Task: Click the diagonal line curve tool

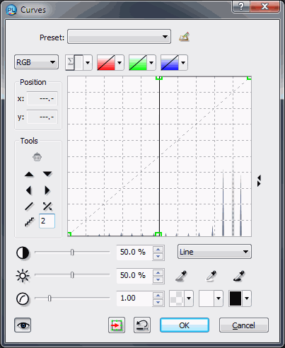Action: tap(29, 207)
